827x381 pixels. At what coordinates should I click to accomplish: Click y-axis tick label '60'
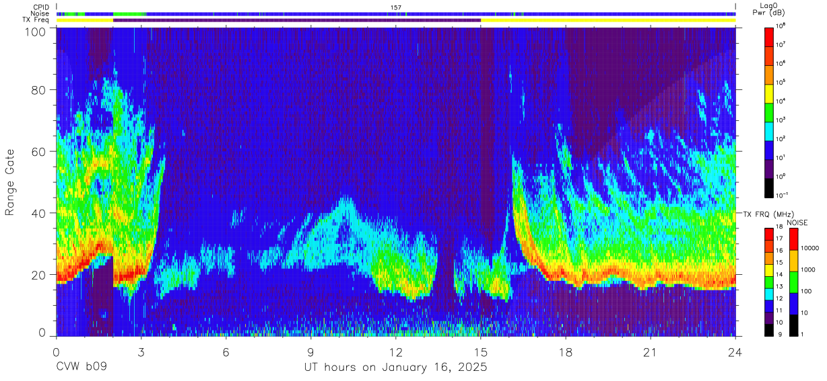[39, 151]
